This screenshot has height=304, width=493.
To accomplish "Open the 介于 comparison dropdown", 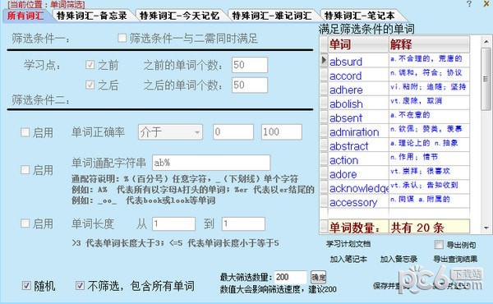I will pyautogui.click(x=170, y=132).
